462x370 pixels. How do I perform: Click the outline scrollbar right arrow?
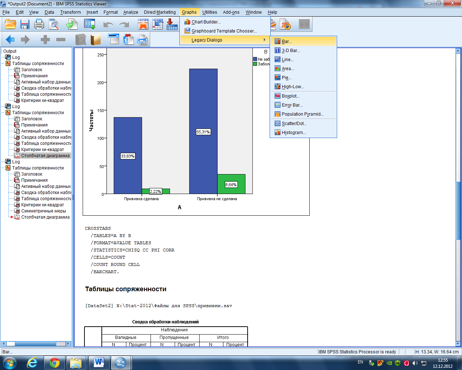coord(69,344)
